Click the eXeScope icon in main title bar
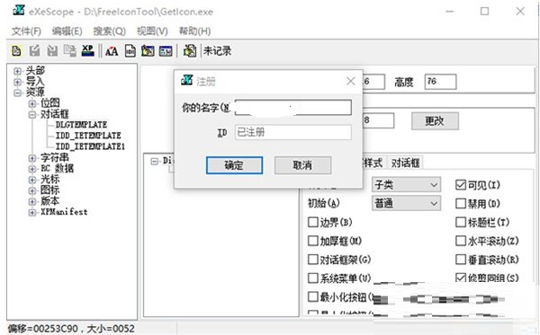540x335 pixels. tap(19, 11)
